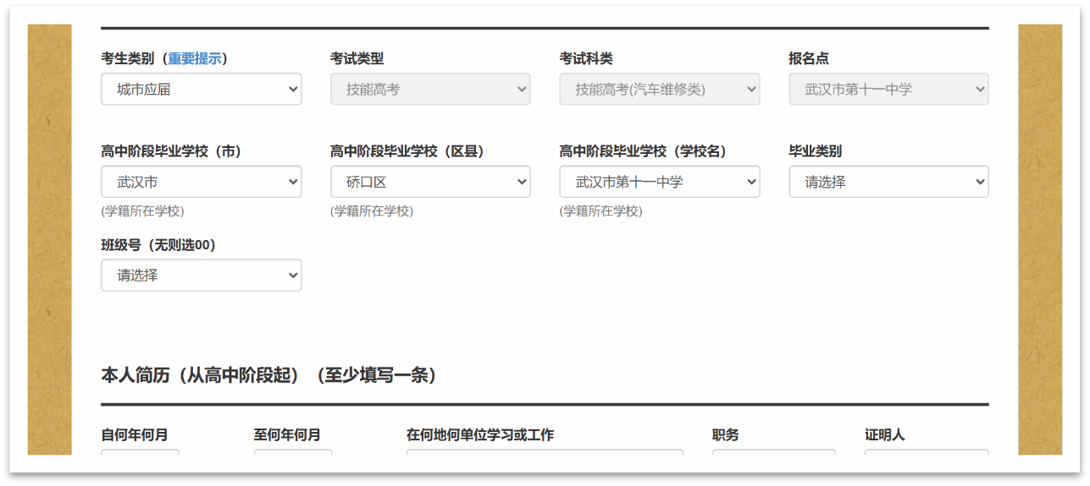Click the 本人简历 section heading
The width and height of the screenshot is (1090, 486).
(268, 374)
